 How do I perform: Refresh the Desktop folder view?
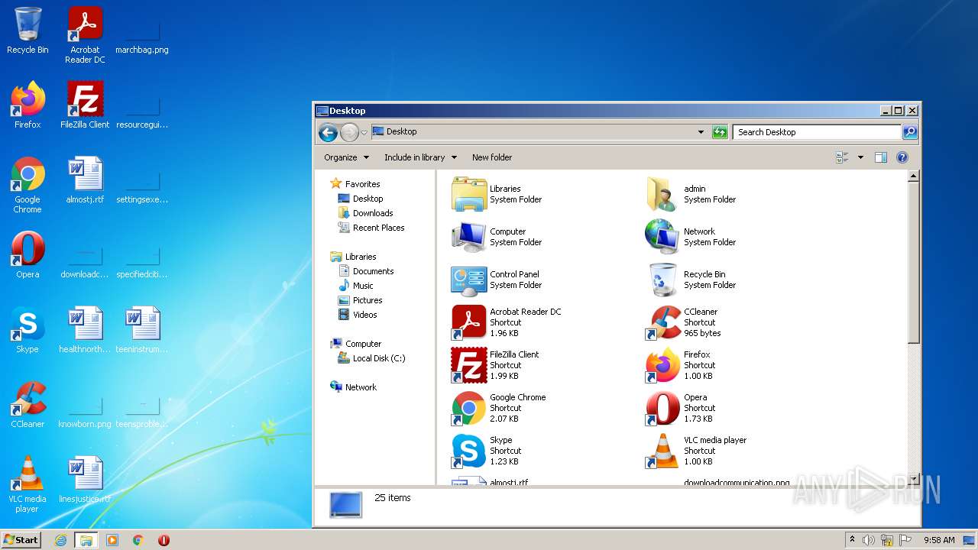point(720,132)
